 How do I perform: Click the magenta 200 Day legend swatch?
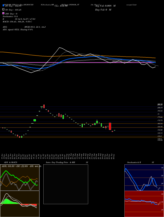click(3, 13)
